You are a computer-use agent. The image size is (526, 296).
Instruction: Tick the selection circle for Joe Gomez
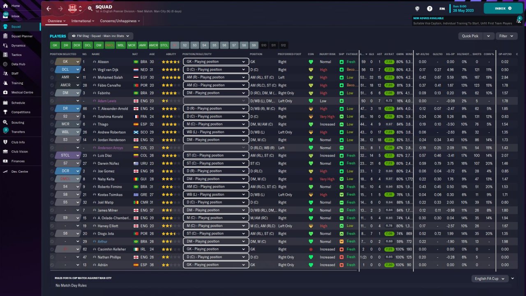point(52,171)
